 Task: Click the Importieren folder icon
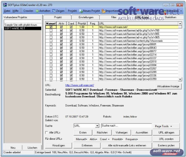tap(103, 11)
